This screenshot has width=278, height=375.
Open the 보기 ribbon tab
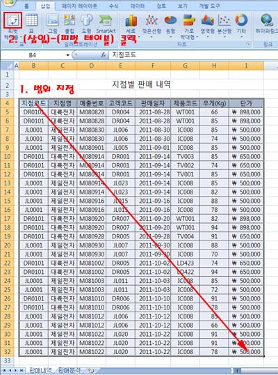(x=182, y=6)
